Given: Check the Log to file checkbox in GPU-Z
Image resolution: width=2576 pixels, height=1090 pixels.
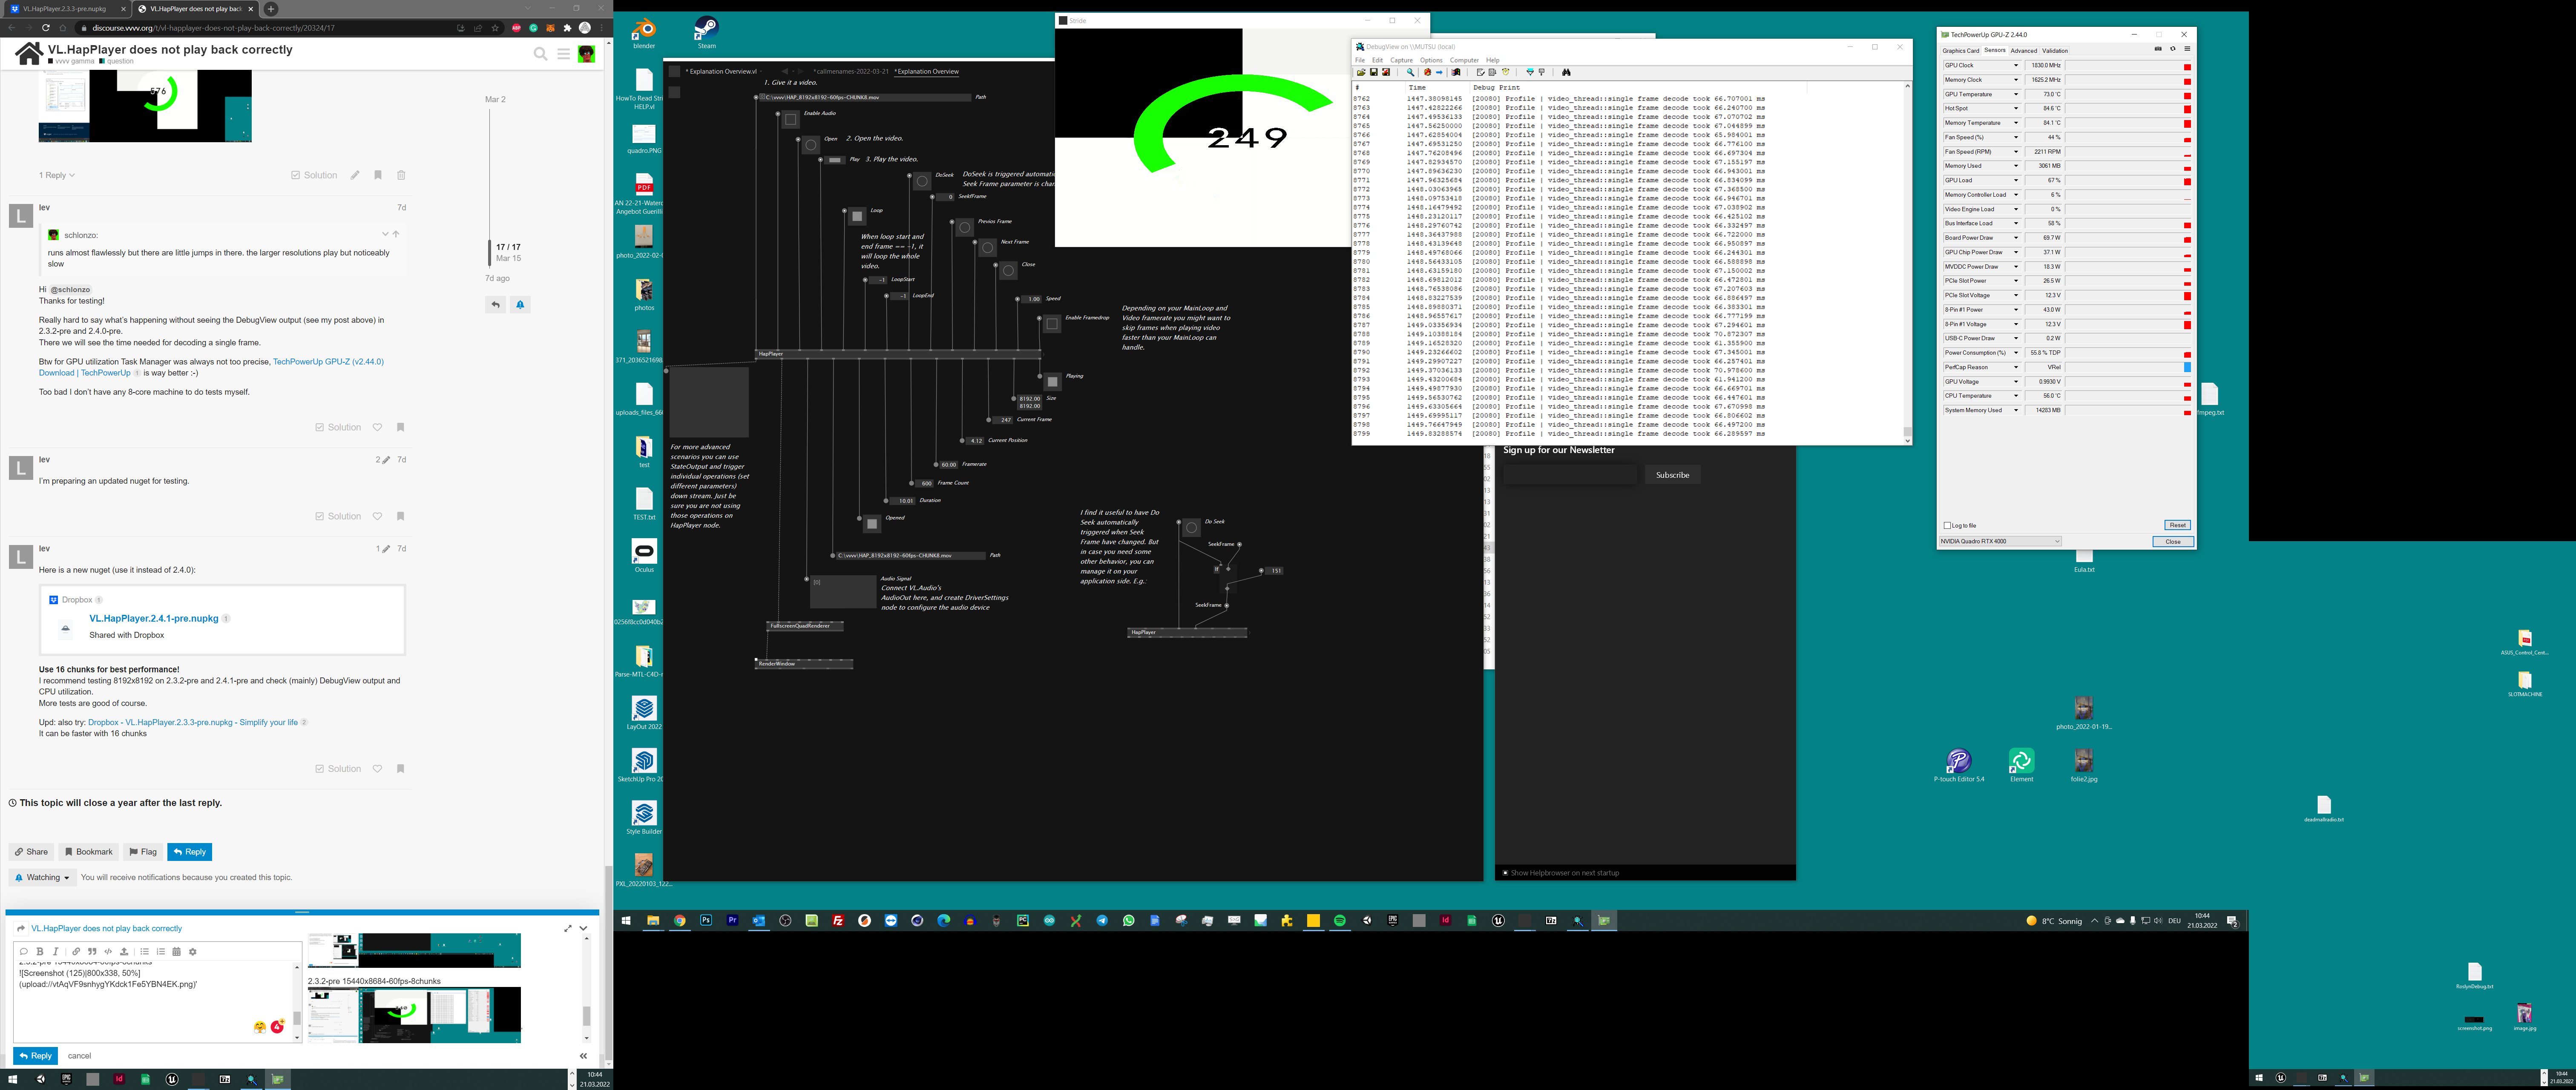Looking at the screenshot, I should [x=1947, y=525].
